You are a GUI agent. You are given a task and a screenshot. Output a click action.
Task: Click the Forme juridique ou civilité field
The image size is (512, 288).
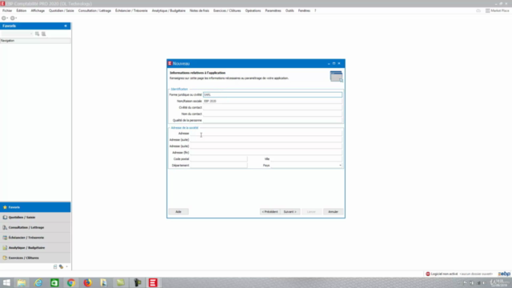coord(272,94)
